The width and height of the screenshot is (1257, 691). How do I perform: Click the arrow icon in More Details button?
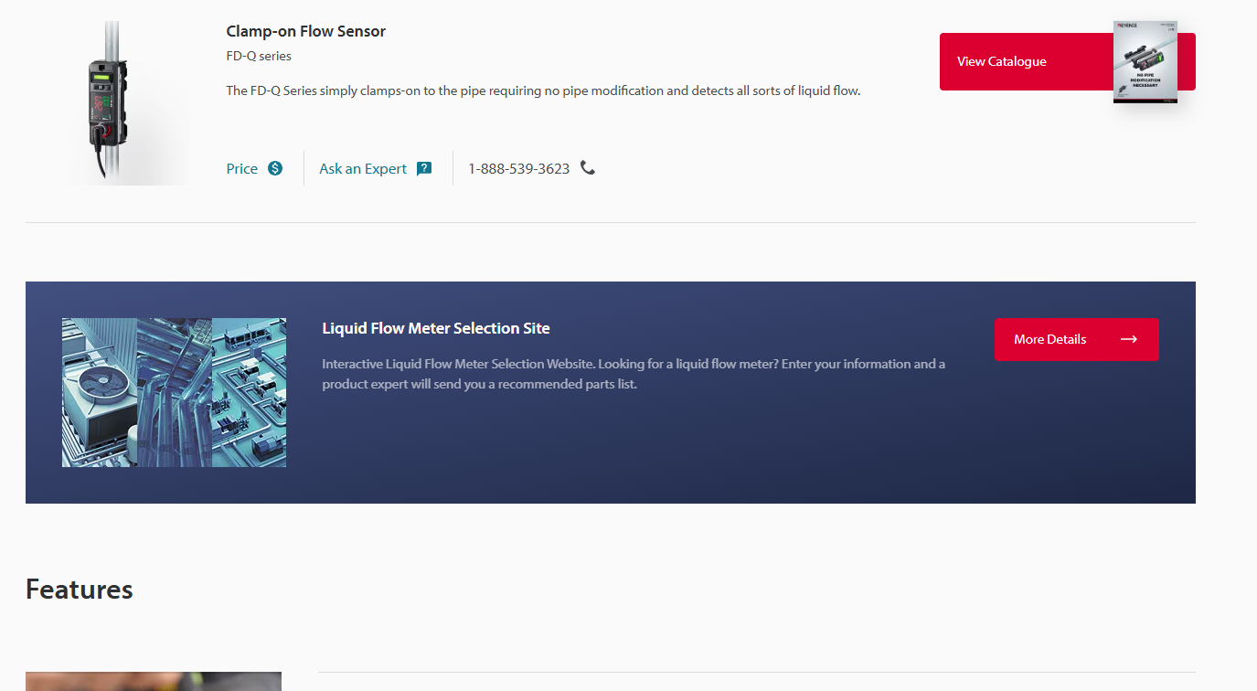(1129, 339)
